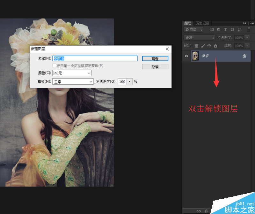The height and width of the screenshot is (214, 255).
Task: Click 确定 to confirm the new layer
Action: [155, 59]
